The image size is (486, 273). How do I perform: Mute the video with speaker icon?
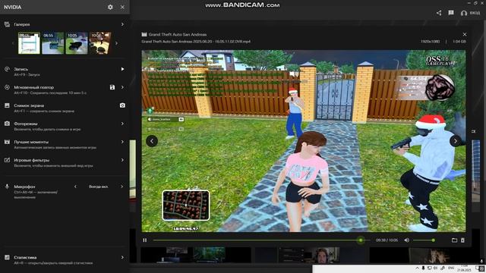click(x=407, y=240)
